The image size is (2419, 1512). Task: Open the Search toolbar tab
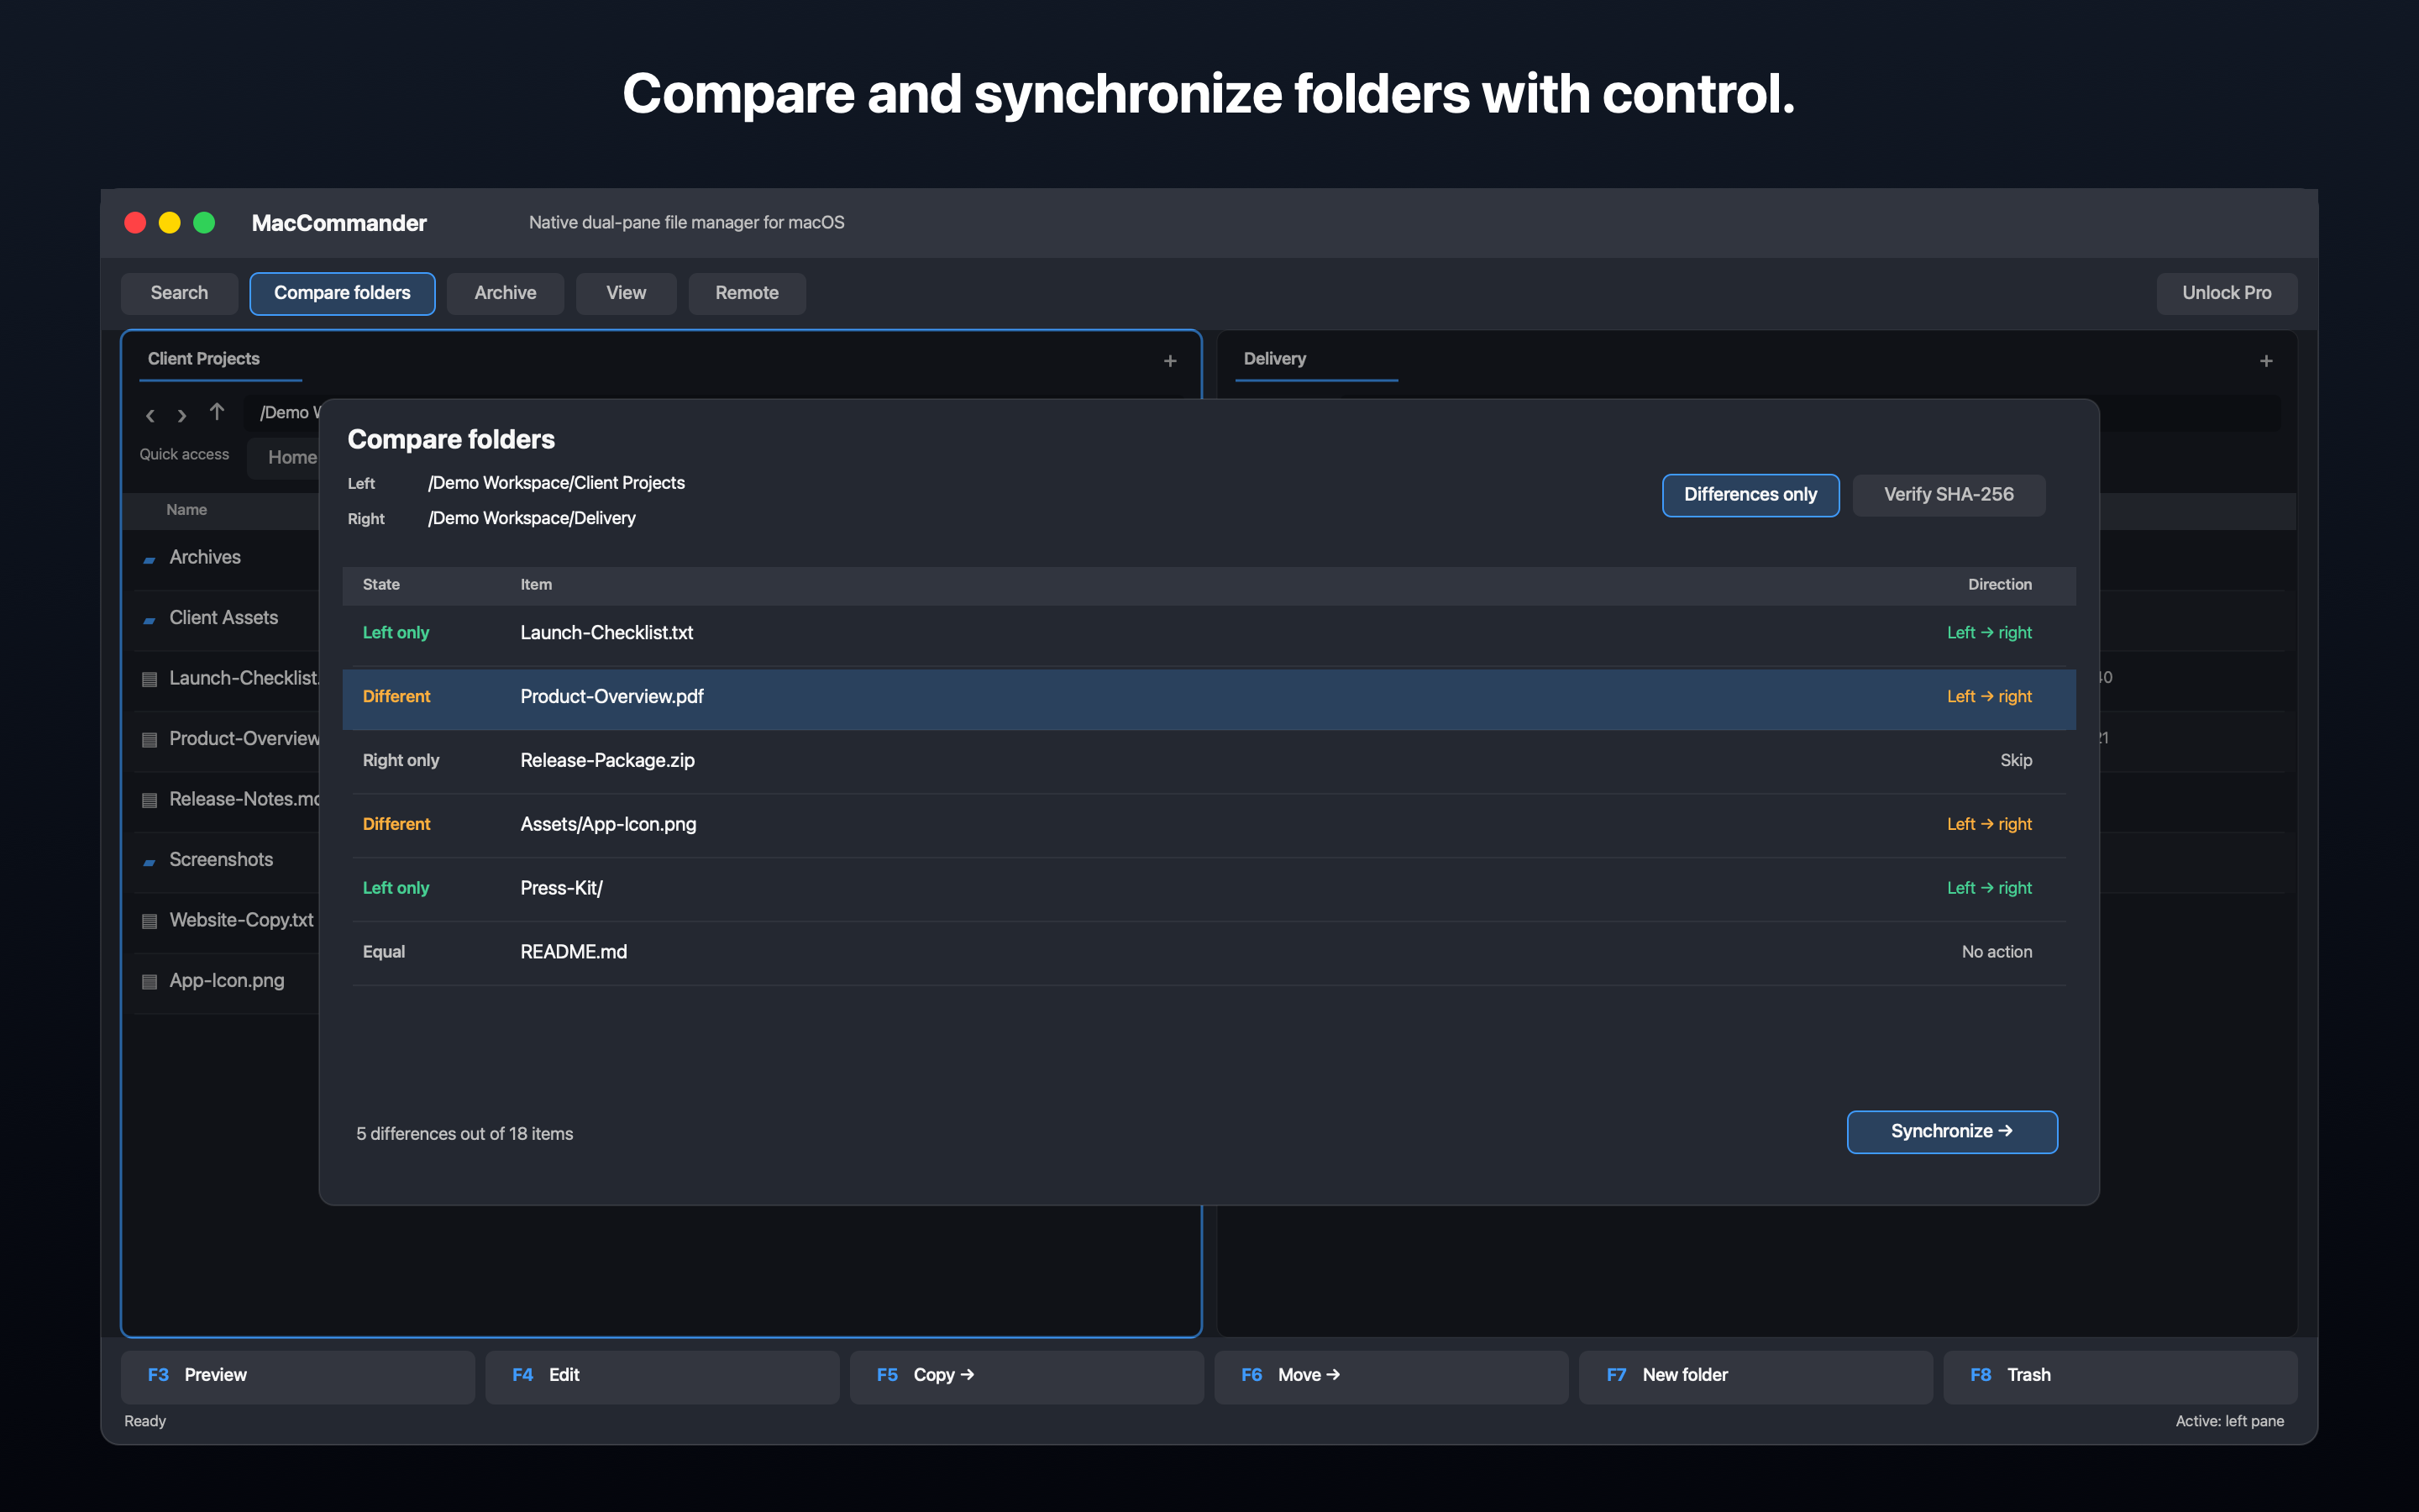pos(179,293)
